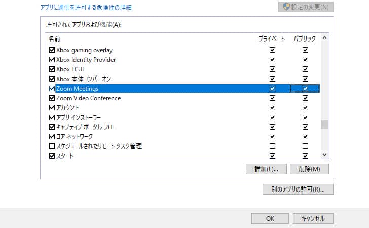Select the キャプティブ ポータル フロー row text
369x228 pixels.
coord(86,127)
